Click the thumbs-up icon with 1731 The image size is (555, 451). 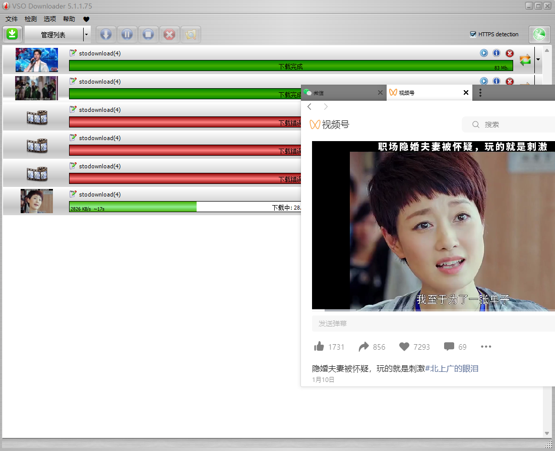tap(319, 346)
